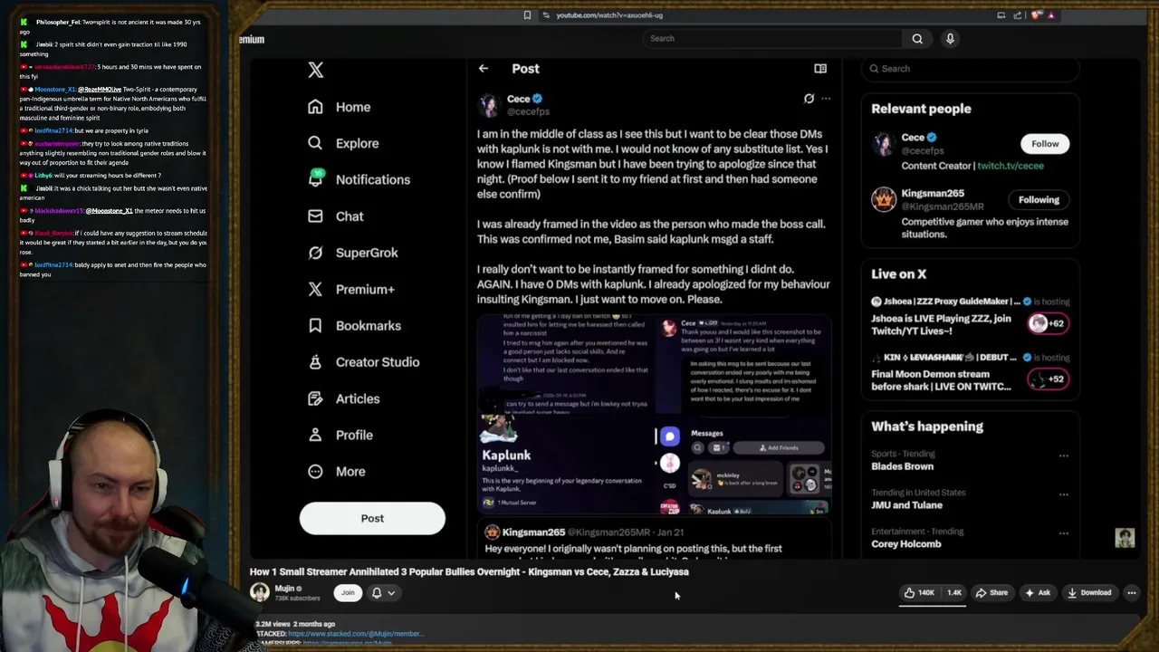Click the Brave shields icon
Screen dimensions: 1159x652
(1036, 15)
